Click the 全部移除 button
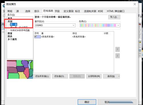 click(x=94, y=76)
